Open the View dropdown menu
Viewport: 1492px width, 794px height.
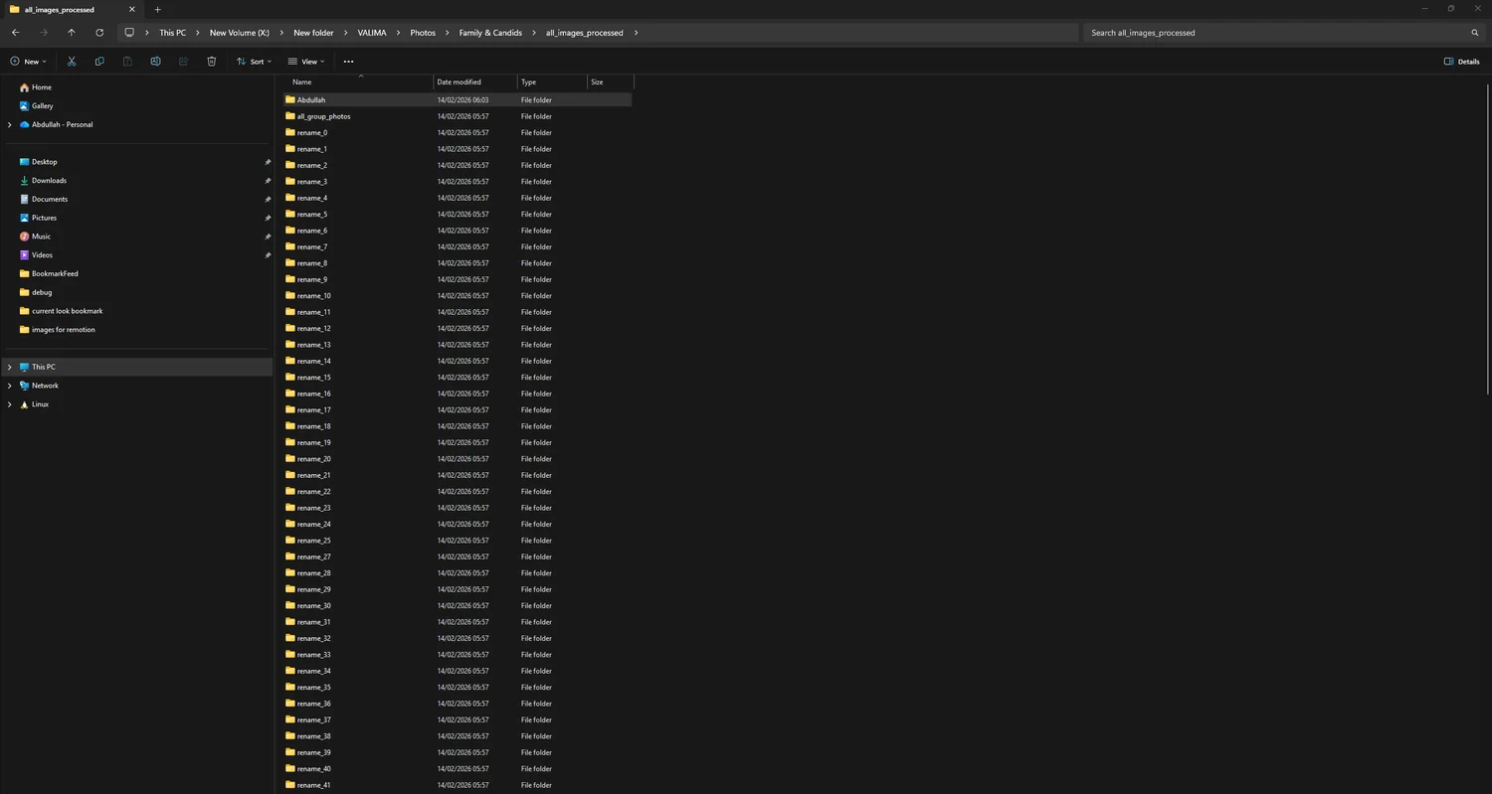tap(306, 62)
